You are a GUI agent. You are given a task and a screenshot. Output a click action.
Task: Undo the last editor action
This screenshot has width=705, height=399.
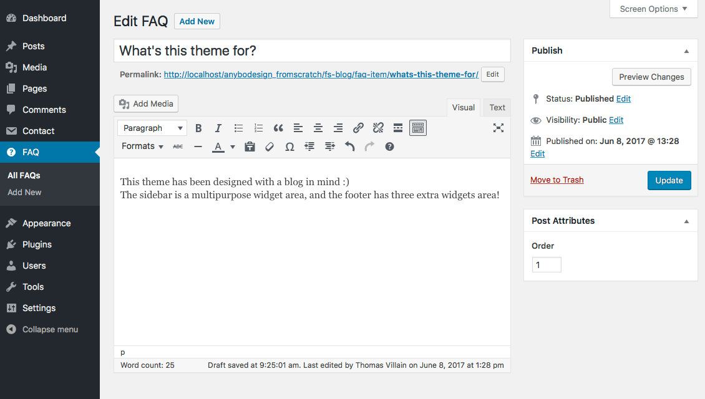coord(349,147)
